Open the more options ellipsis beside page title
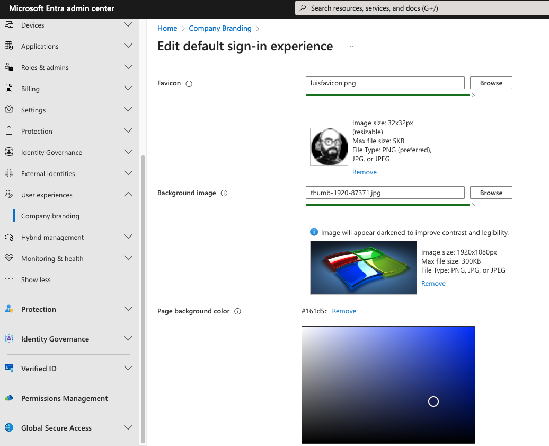 350,47
